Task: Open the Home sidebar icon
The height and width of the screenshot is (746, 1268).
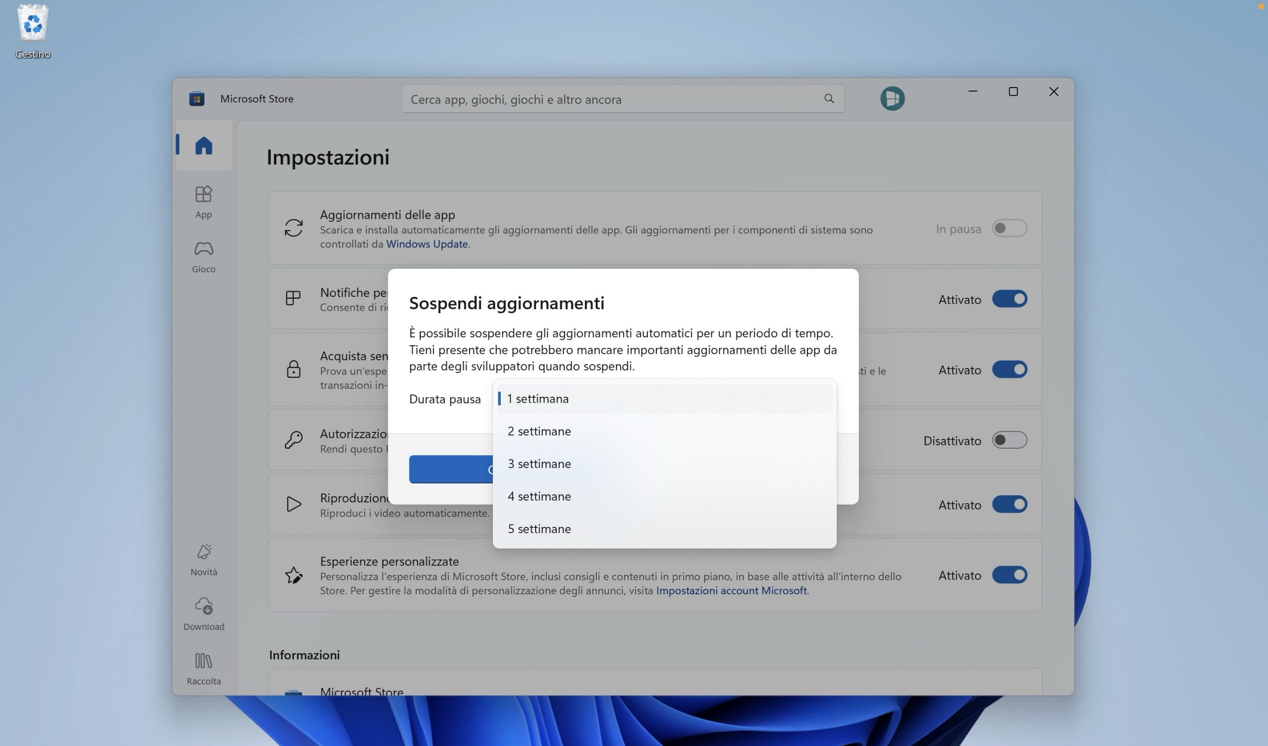Action: pyautogui.click(x=203, y=146)
